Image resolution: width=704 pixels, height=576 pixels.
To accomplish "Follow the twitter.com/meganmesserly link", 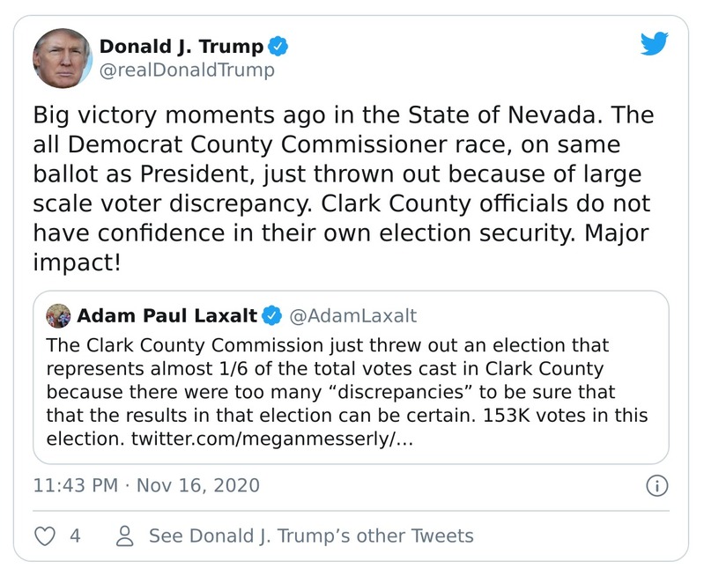I will pos(271,438).
